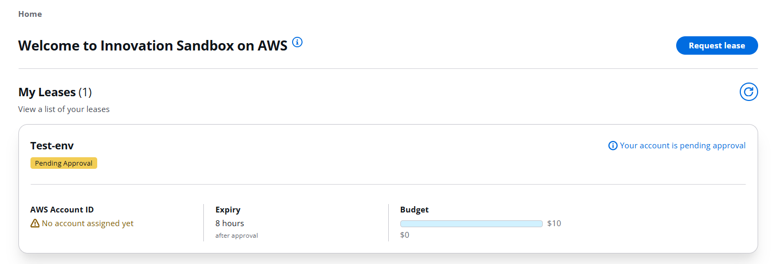
Task: Click the info icon before the pending approval message
Action: [x=613, y=146]
